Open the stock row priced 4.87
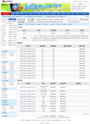Screen dimensions: 90x124 coord(9,30)
